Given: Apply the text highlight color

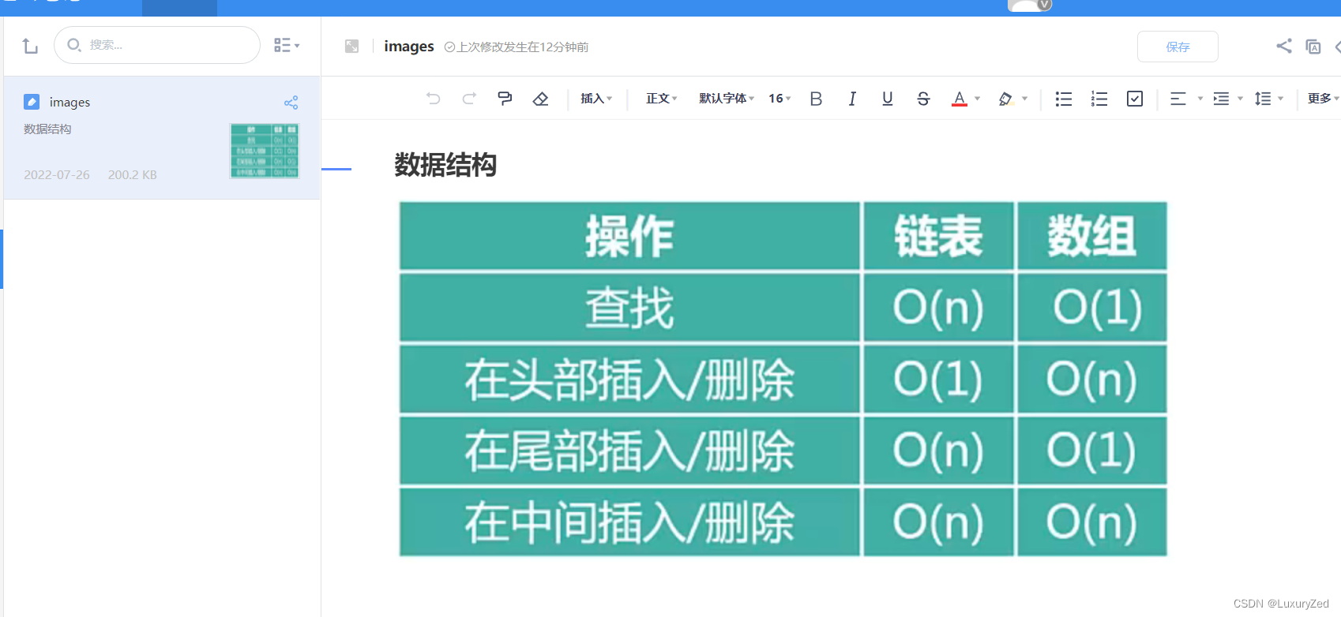Looking at the screenshot, I should [x=1005, y=99].
